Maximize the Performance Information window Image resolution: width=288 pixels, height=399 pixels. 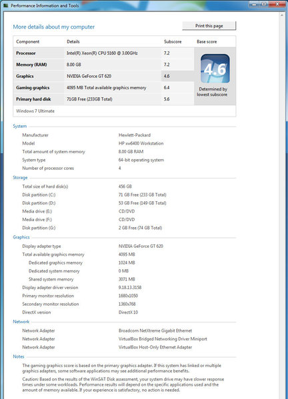point(264,4)
